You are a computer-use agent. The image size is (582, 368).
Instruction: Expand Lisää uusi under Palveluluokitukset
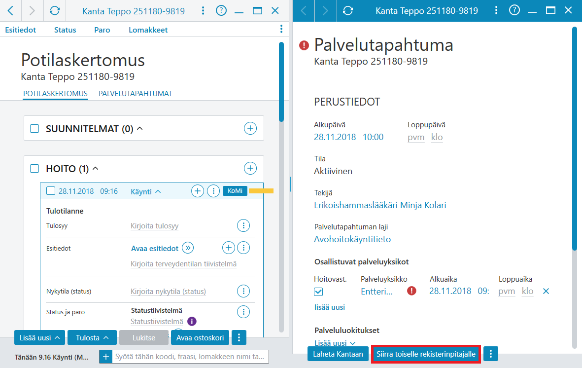(x=335, y=343)
